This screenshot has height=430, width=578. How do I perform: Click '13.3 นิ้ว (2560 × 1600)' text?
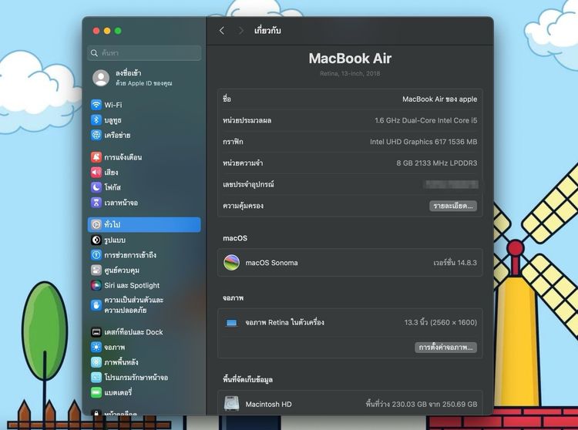441,322
